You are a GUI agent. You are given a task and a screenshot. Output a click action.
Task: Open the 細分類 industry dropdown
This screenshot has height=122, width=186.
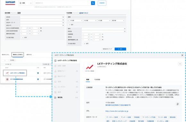click(118, 21)
